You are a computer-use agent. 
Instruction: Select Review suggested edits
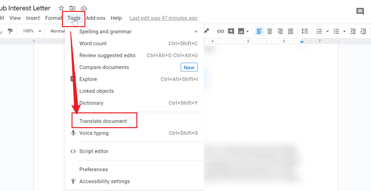(134, 55)
